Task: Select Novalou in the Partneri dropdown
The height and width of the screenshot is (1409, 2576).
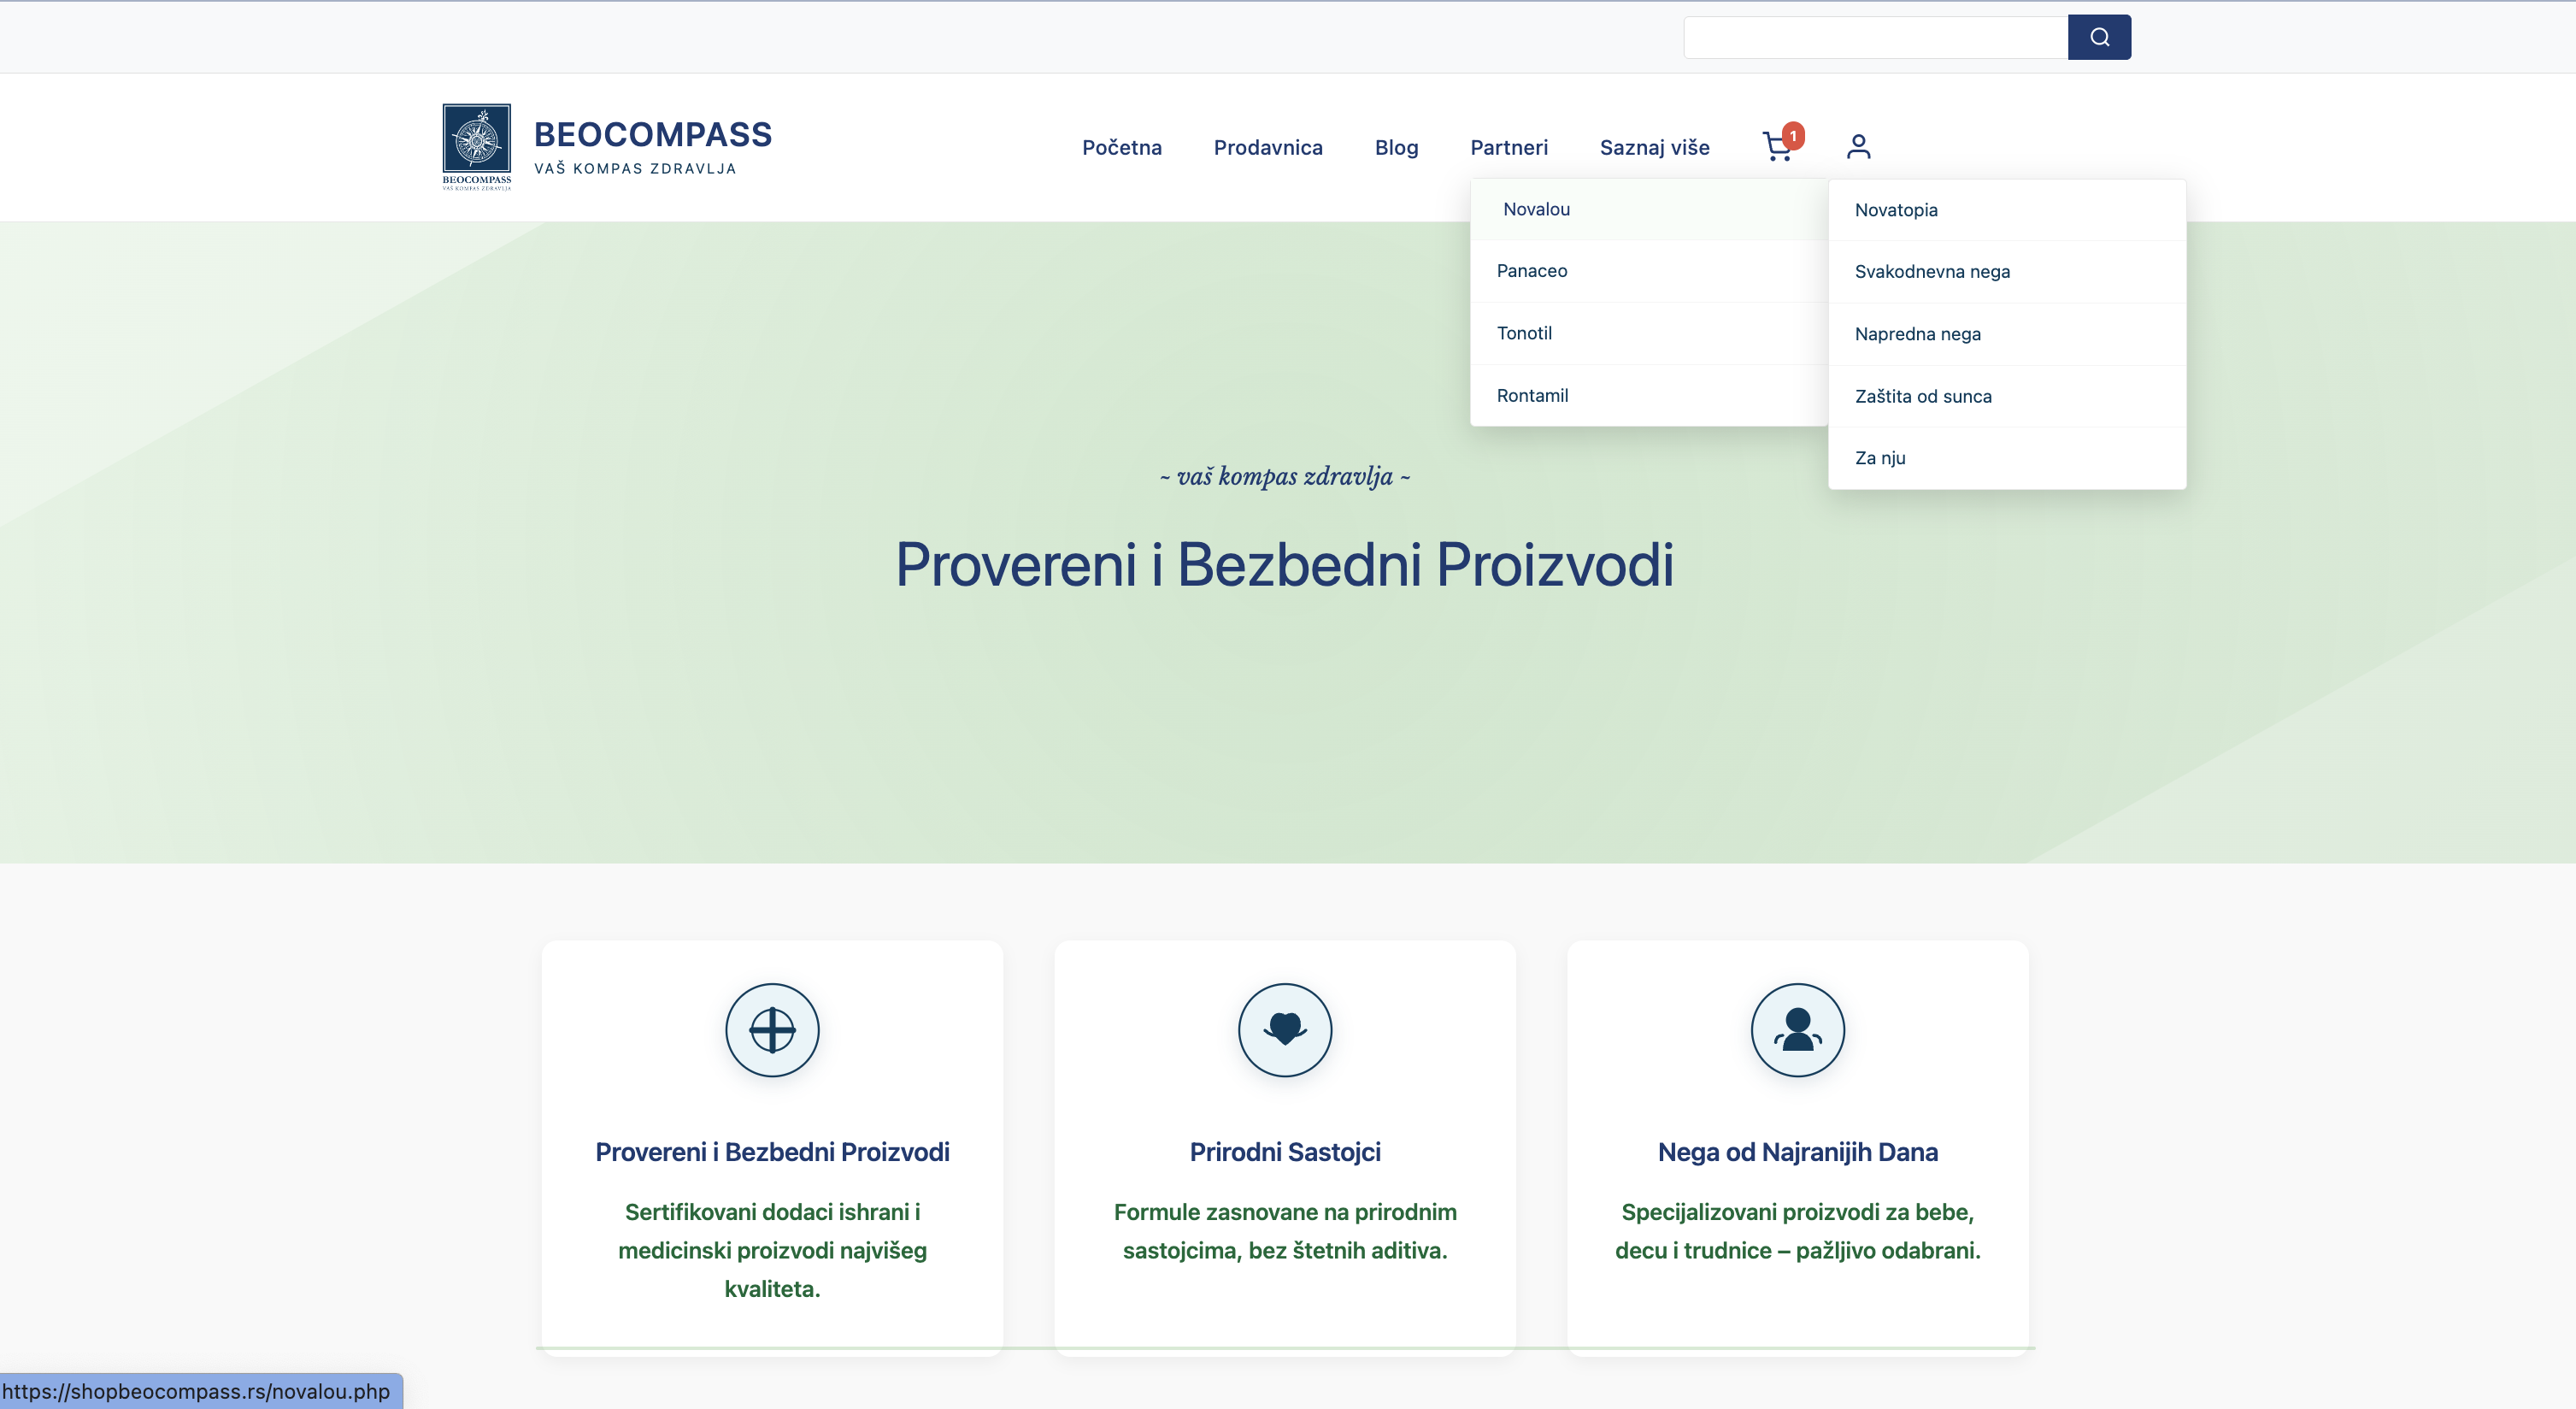Action: [x=1649, y=209]
